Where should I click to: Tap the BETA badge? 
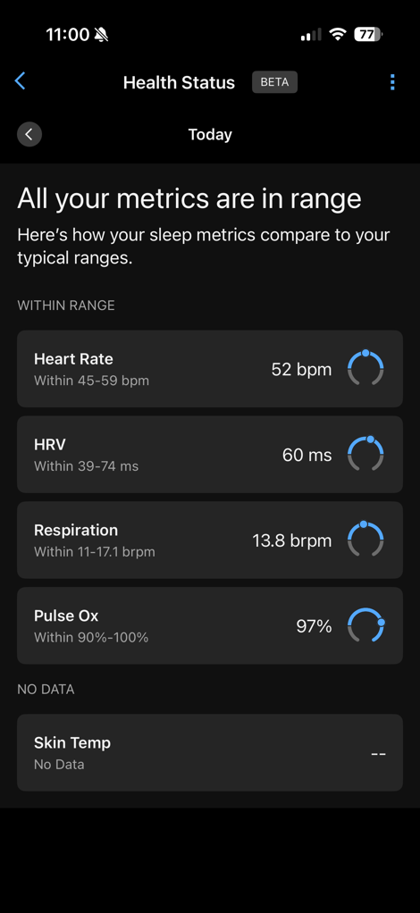(274, 82)
